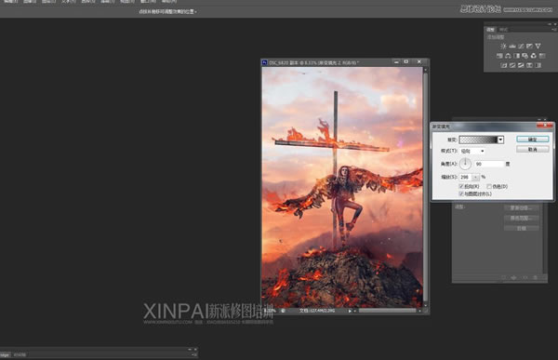Add a Color Balance adjustment
The width and height of the screenshot is (558, 360).
pyautogui.click(x=508, y=56)
